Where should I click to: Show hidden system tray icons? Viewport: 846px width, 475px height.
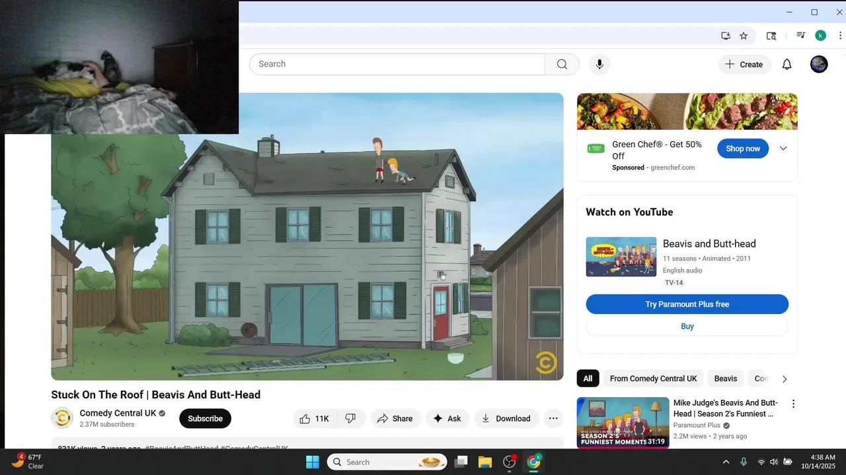click(726, 462)
